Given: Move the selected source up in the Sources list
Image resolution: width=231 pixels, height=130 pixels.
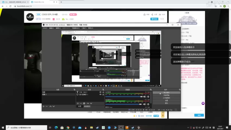Looking at the screenshot, I should (88, 103).
